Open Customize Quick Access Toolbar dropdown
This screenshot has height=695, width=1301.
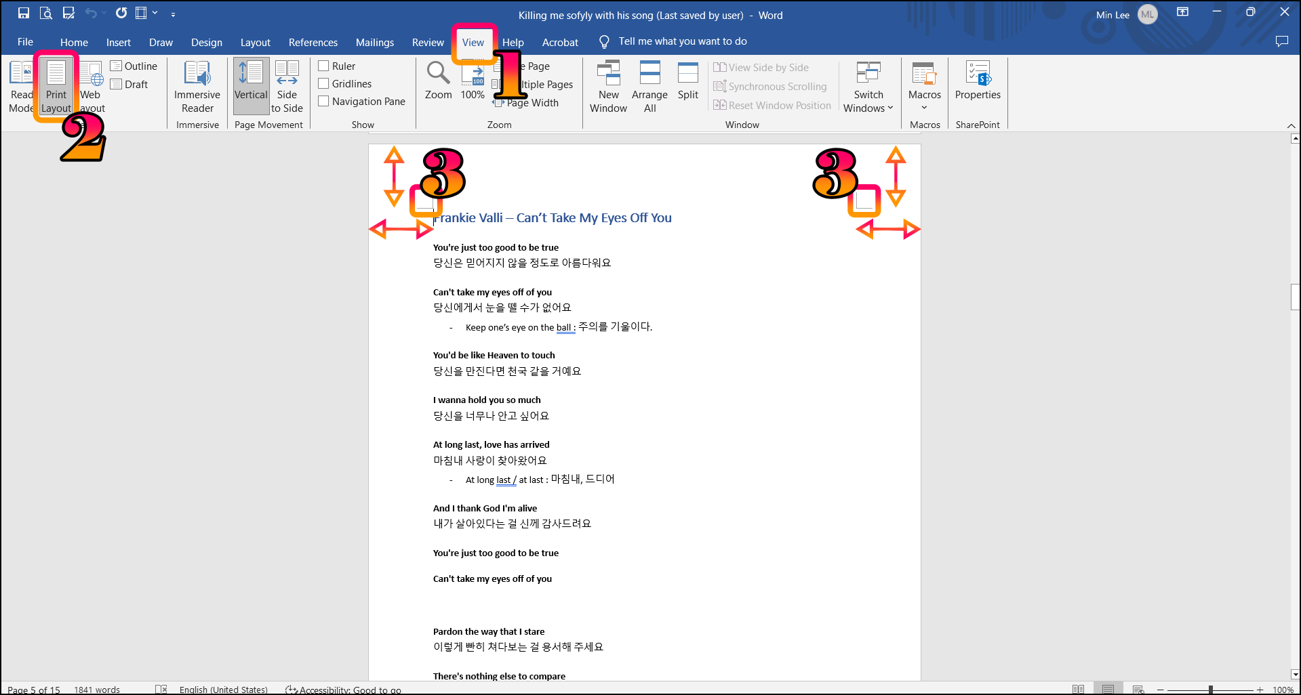pos(173,14)
